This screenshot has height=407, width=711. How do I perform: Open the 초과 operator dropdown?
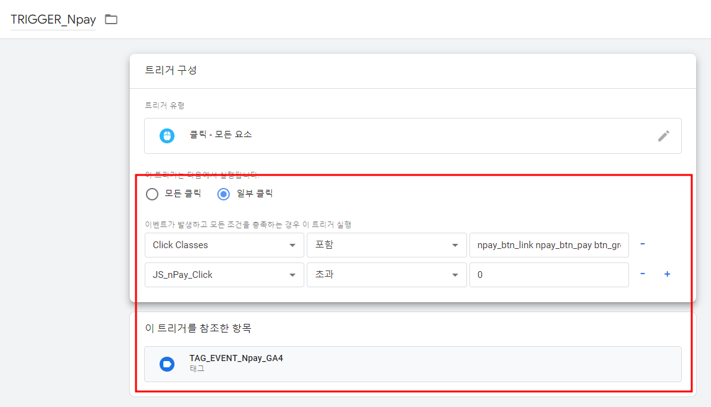point(386,274)
